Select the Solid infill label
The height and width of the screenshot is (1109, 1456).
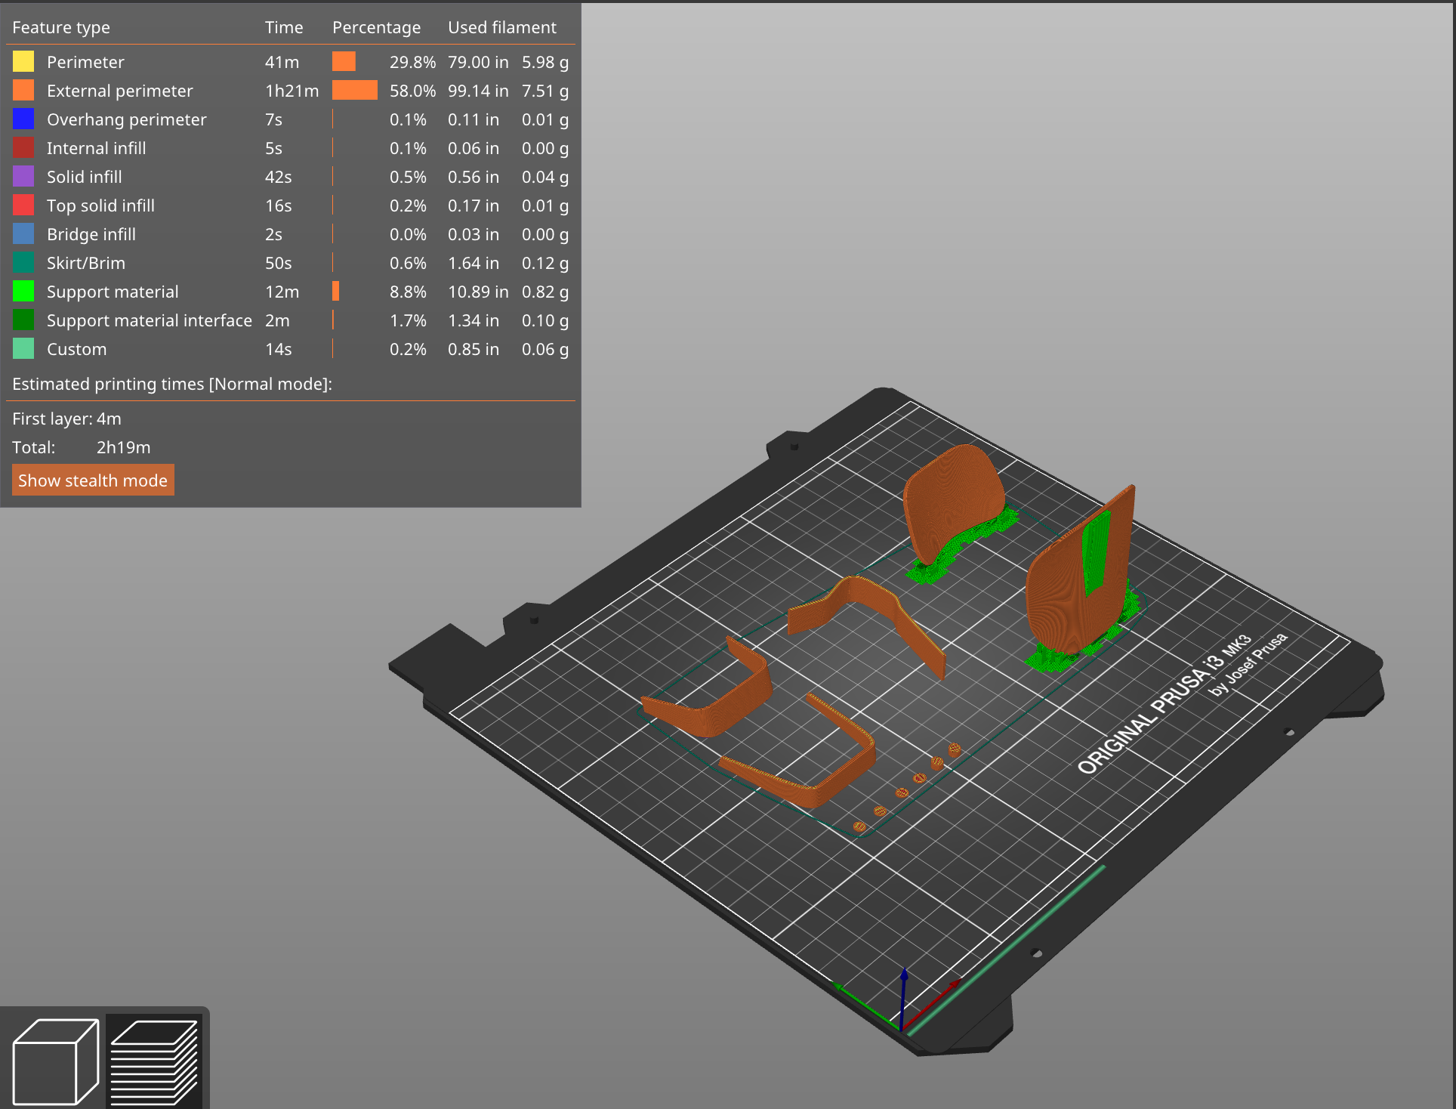(84, 177)
